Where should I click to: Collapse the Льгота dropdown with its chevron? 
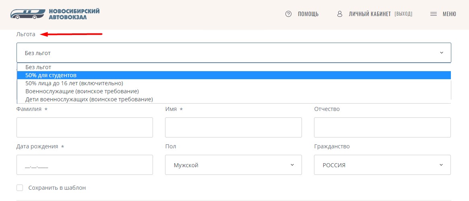442,53
